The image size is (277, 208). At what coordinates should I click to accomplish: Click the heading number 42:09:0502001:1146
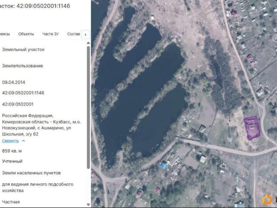[43, 6]
